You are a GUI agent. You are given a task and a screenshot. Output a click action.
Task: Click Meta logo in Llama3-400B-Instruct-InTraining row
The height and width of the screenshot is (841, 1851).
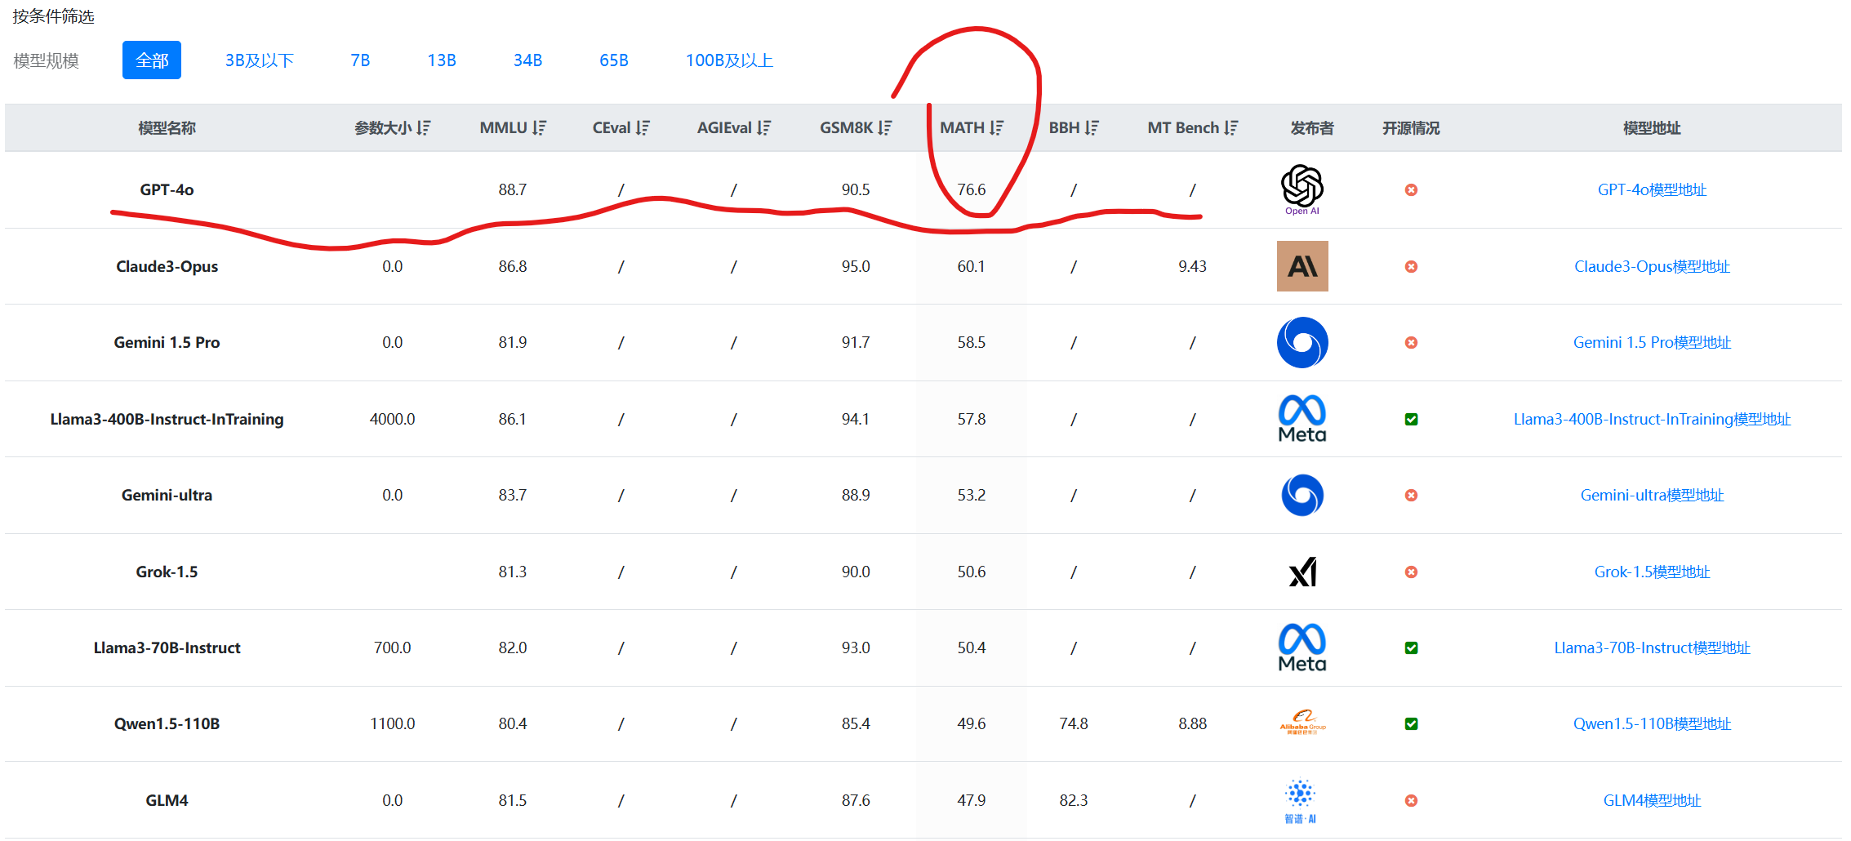pos(1302,419)
